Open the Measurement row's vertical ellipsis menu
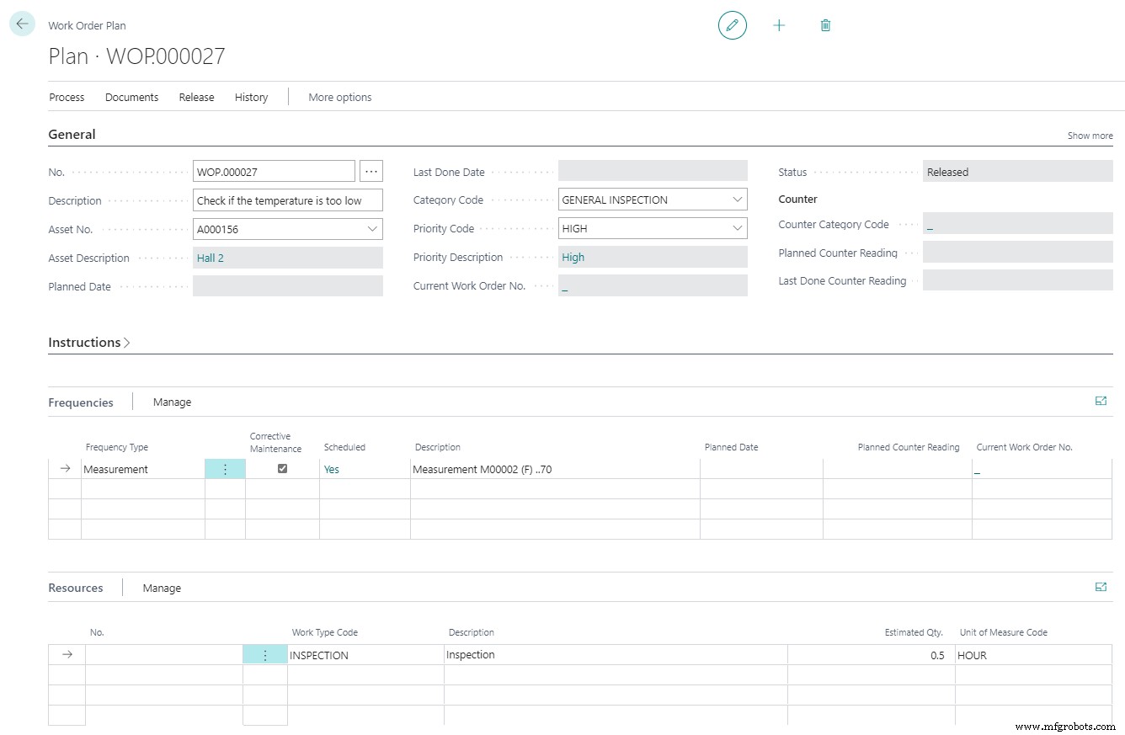The image size is (1125, 735). pos(225,469)
